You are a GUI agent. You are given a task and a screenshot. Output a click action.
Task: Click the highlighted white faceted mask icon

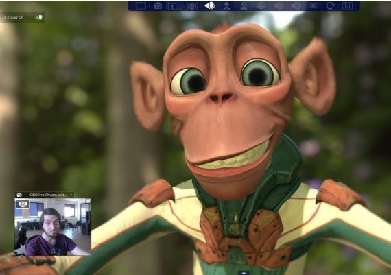coord(209,5)
